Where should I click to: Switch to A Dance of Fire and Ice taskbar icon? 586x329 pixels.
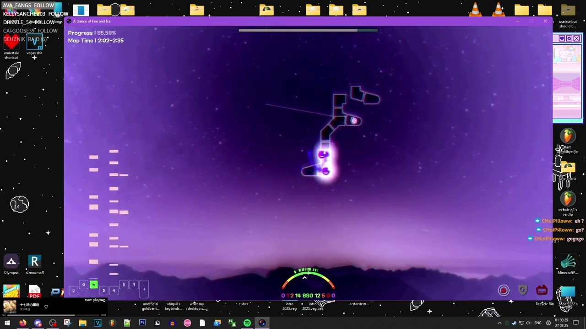[262, 323]
